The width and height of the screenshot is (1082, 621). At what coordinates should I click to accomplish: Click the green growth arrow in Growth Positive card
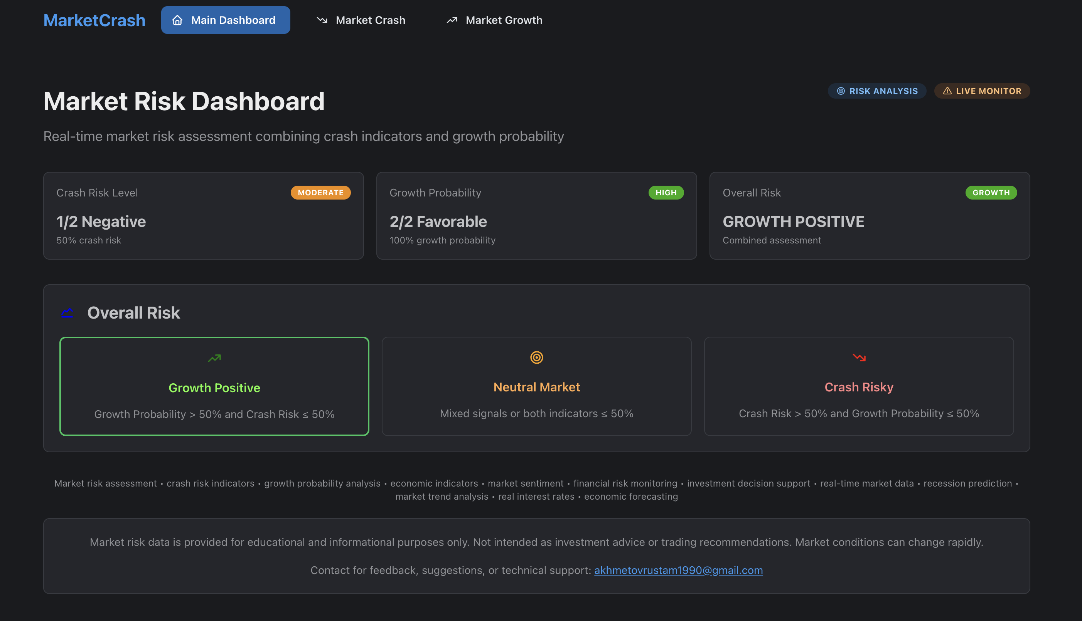[214, 358]
